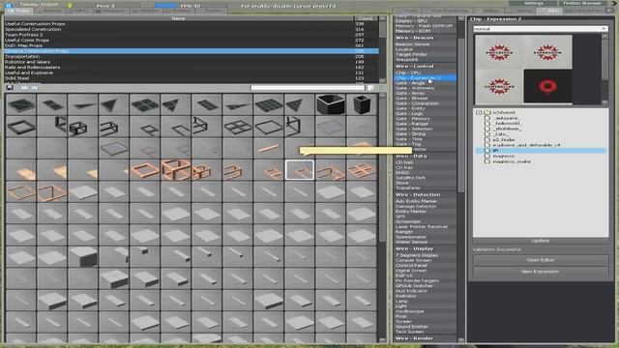Open the Props tab

[x=18, y=11]
